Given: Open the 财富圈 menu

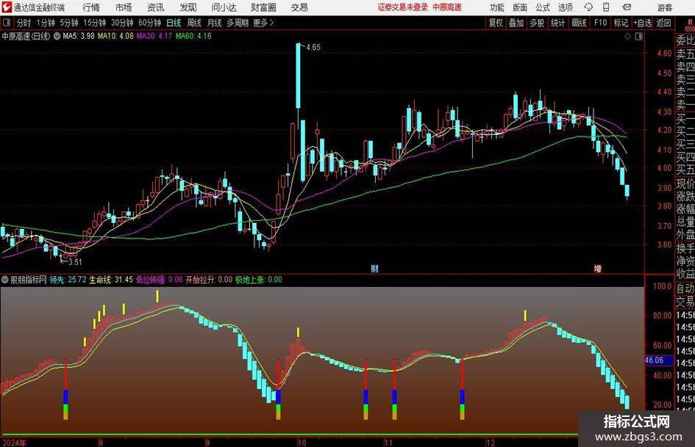Looking at the screenshot, I should [263, 7].
